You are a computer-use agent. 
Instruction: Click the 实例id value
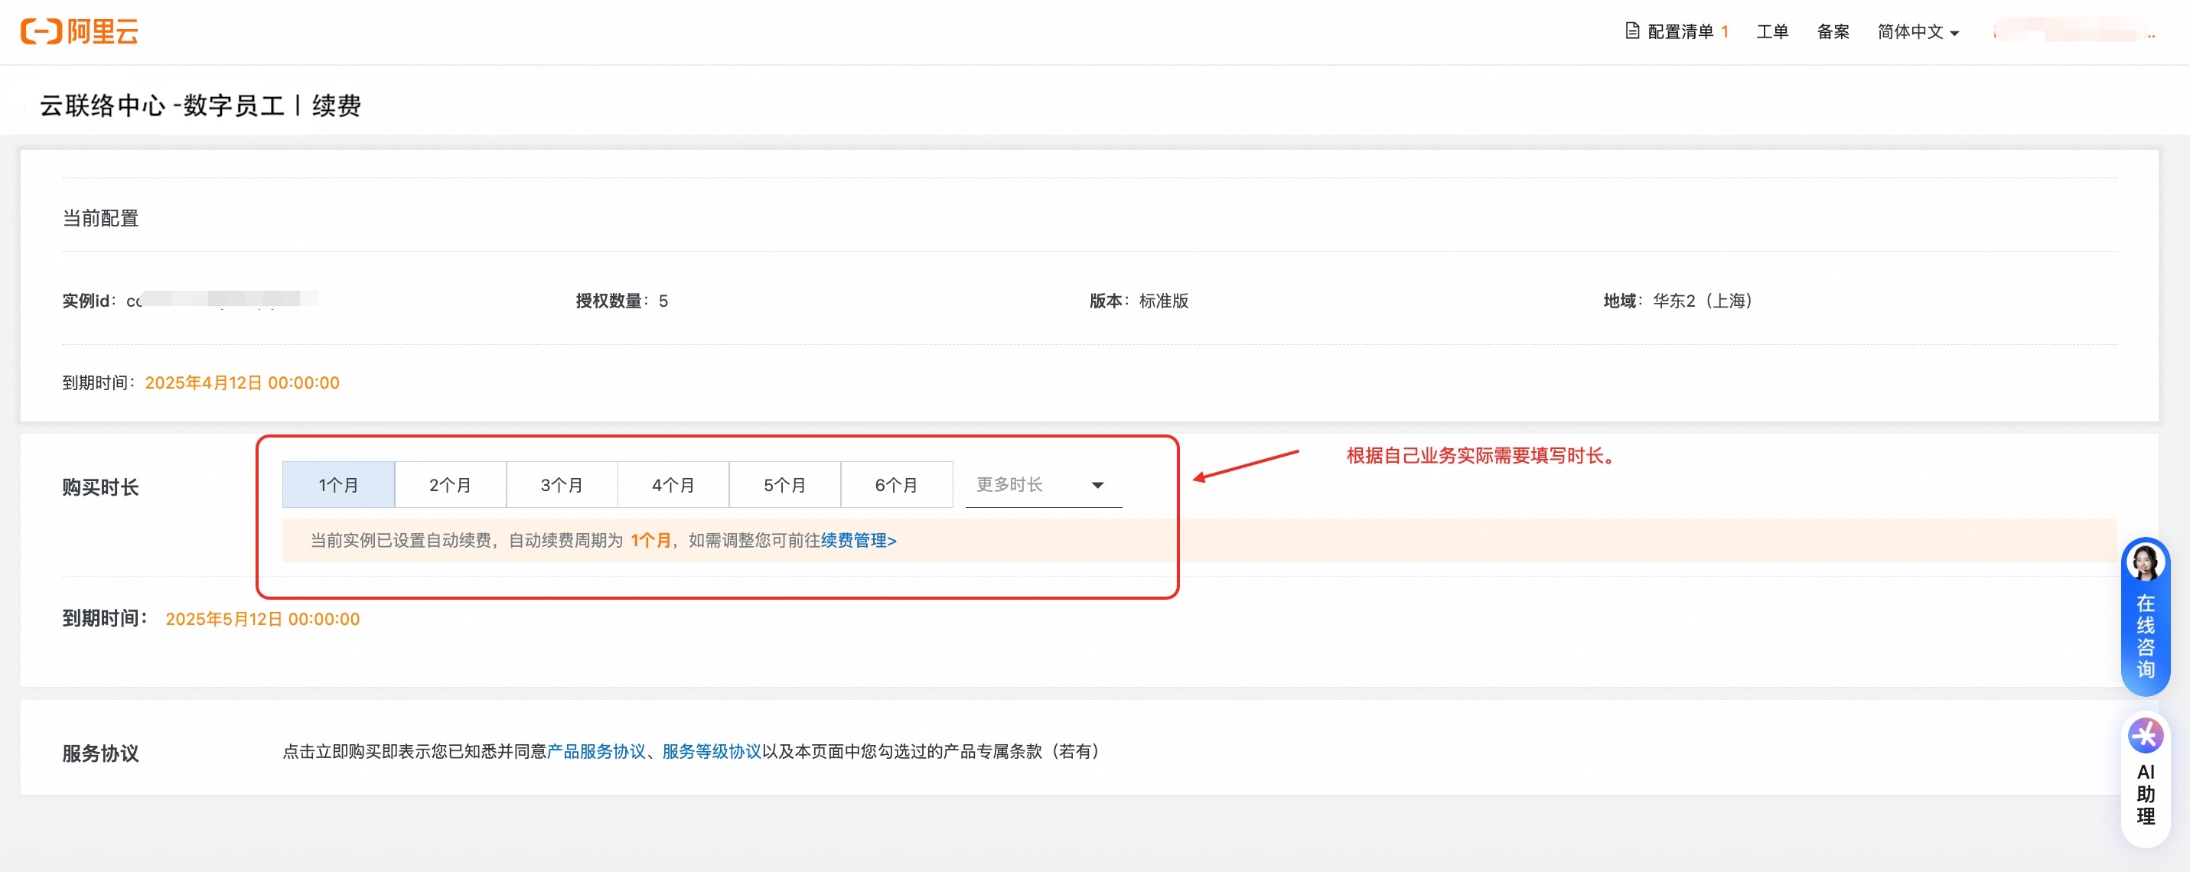(222, 300)
